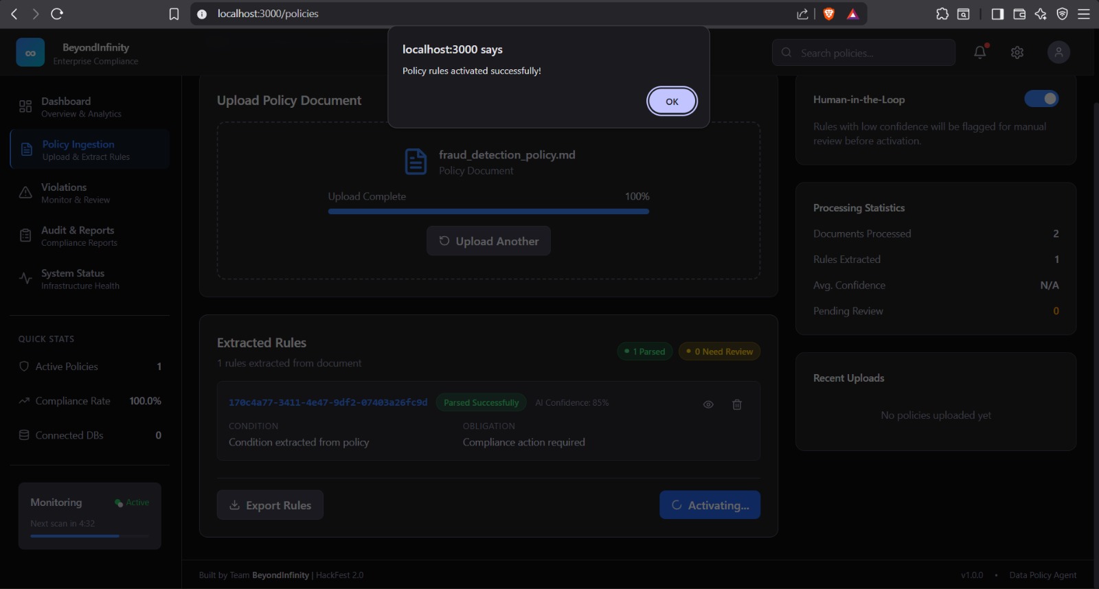The height and width of the screenshot is (589, 1099).
Task: View rule details with eye icon
Action: click(708, 404)
